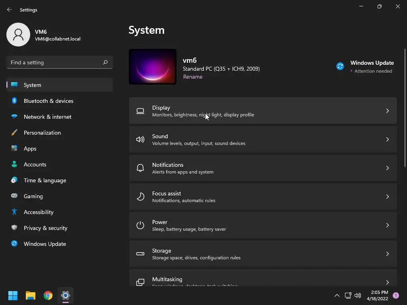Click the taskbar clock showing 2:05 PM
Image resolution: width=407 pixels, height=305 pixels.
coord(378,295)
